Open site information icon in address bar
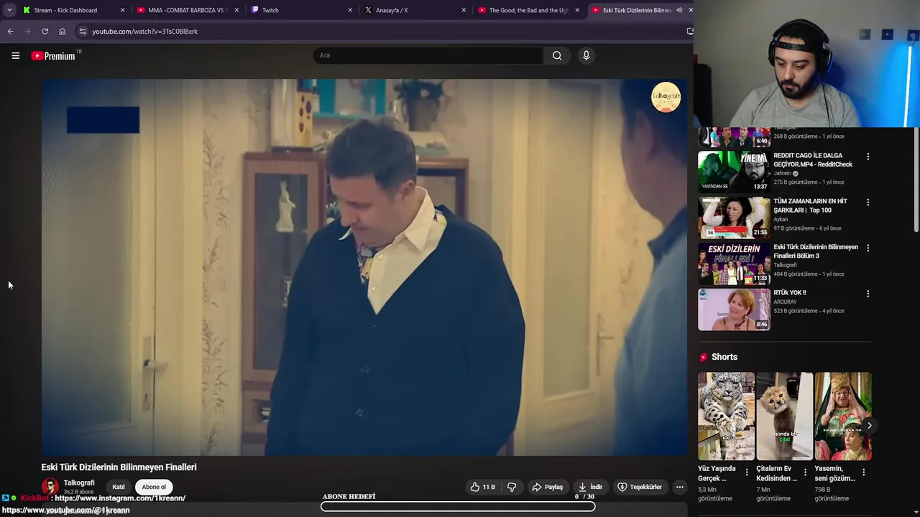 tap(83, 32)
